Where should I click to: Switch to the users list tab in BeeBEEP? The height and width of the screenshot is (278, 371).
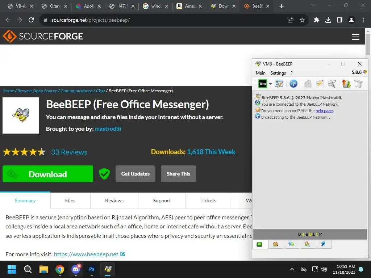click(x=275, y=244)
